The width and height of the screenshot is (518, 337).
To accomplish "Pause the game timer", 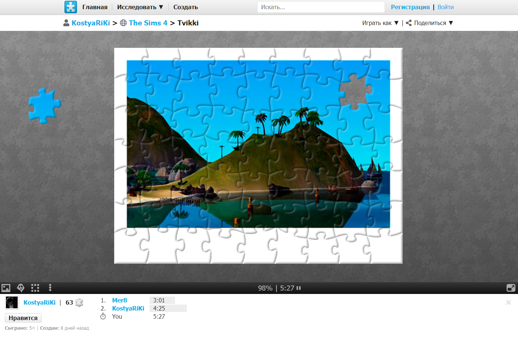I will pyautogui.click(x=299, y=288).
